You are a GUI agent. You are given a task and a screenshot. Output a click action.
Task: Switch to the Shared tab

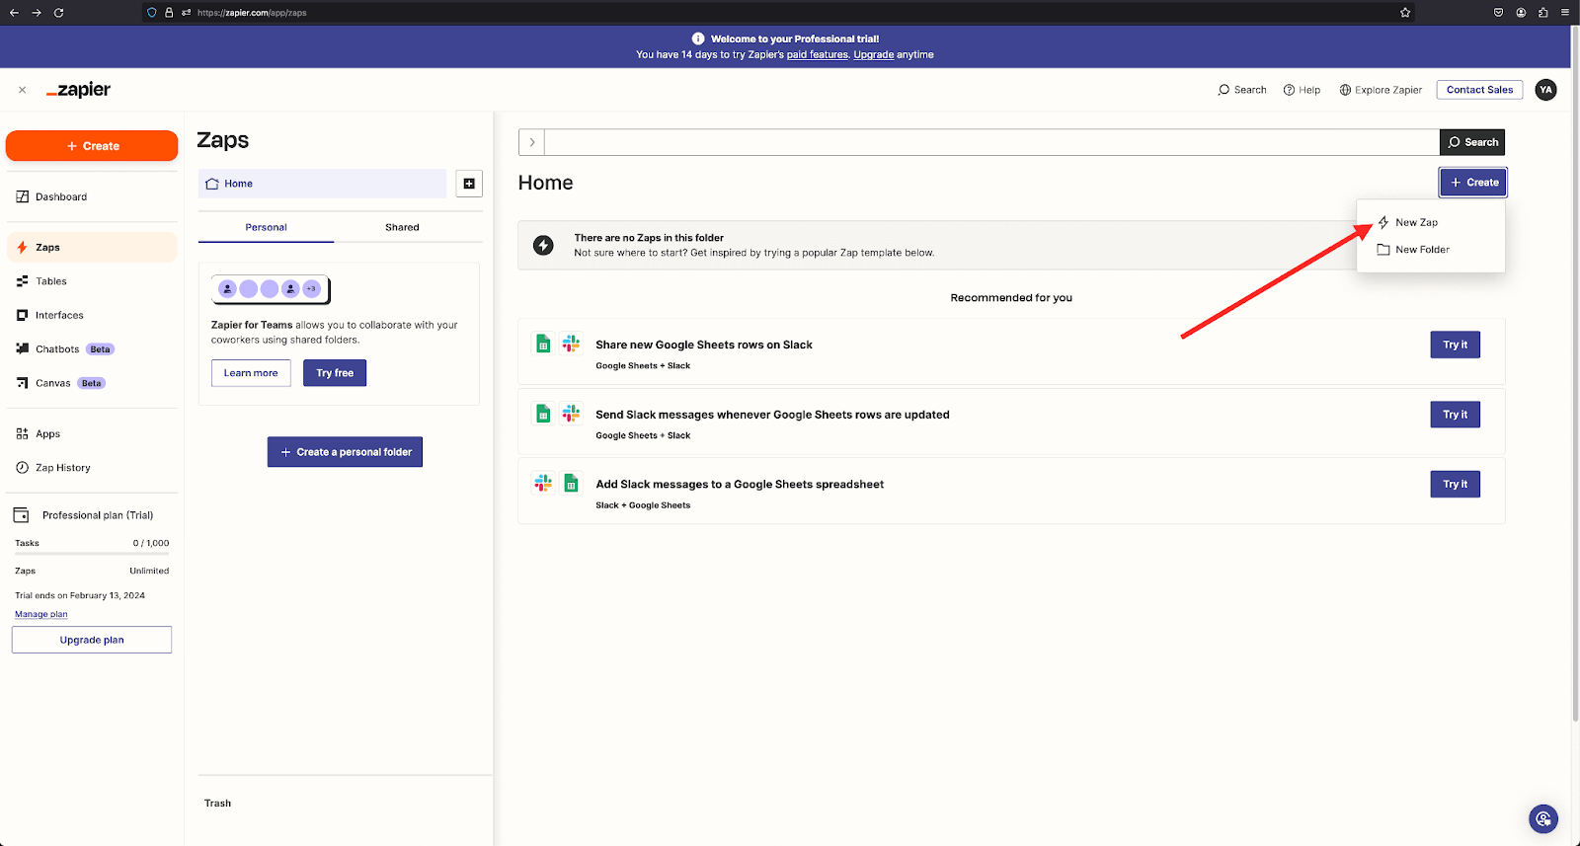[402, 227]
